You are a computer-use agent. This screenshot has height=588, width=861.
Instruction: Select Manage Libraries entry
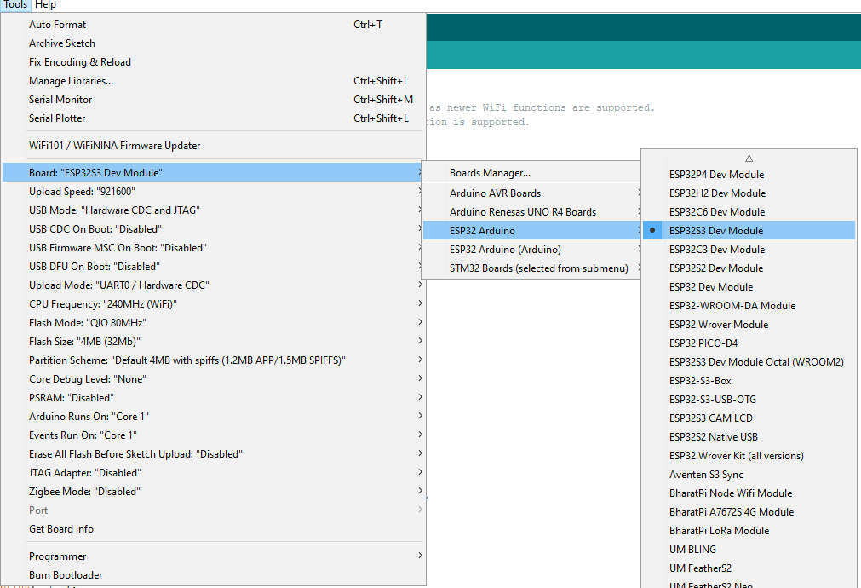tap(71, 81)
